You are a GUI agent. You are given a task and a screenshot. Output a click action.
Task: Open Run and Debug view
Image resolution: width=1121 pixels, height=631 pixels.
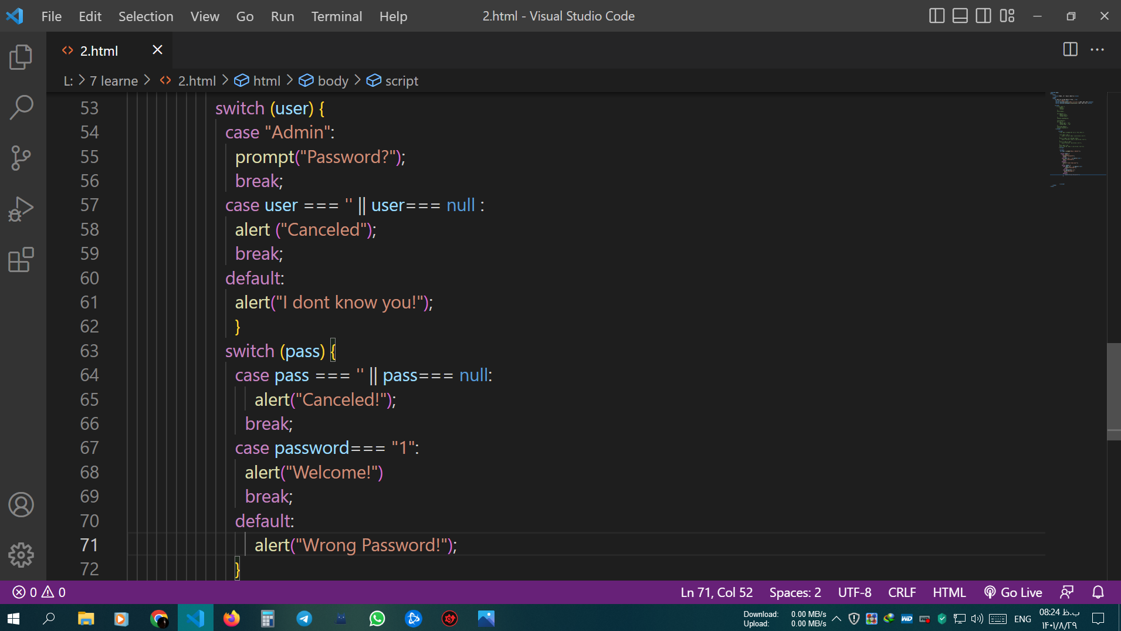21,209
